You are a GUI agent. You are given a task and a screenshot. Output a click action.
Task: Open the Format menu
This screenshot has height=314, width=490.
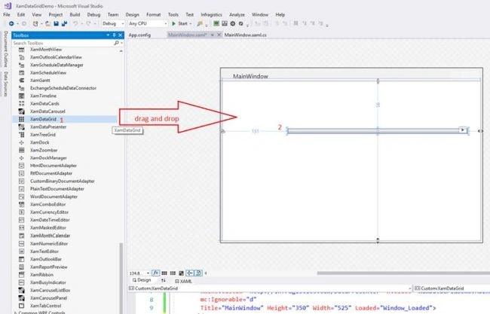(x=154, y=14)
